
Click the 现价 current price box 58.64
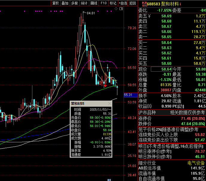pos(161,69)
